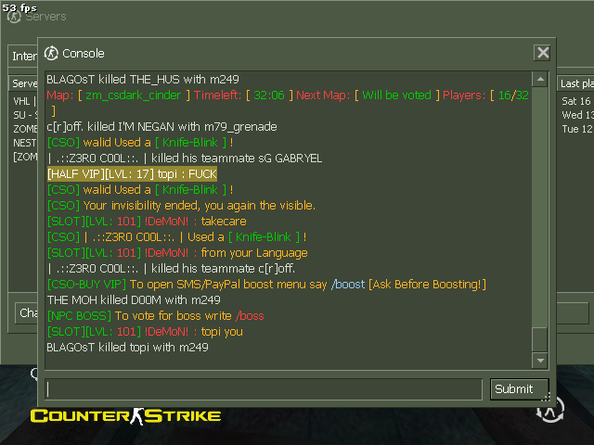
Task: Sort by the Last played column header
Action: click(x=575, y=83)
